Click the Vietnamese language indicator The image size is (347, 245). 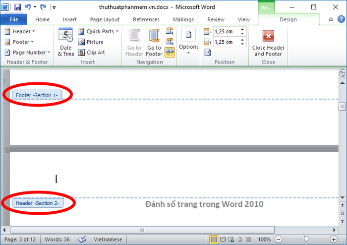tap(108, 240)
